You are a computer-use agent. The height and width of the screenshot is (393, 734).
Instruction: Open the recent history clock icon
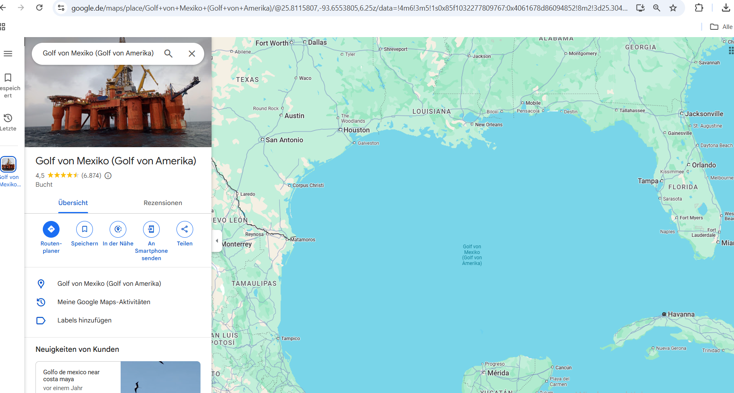pyautogui.click(x=8, y=118)
